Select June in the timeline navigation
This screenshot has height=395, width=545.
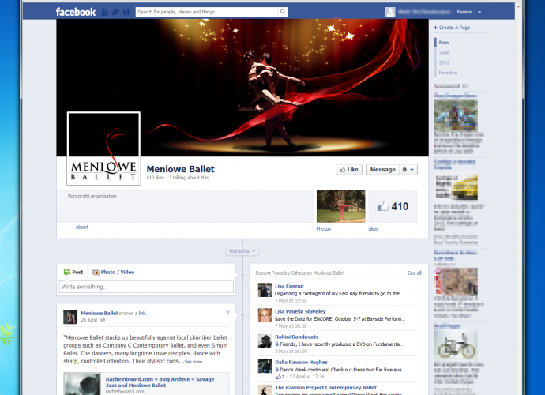click(445, 52)
